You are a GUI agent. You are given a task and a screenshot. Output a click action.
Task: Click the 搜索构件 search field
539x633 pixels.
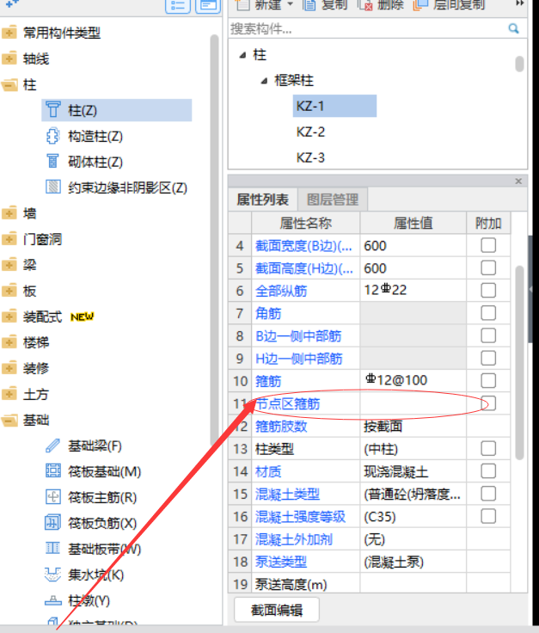[x=367, y=28]
